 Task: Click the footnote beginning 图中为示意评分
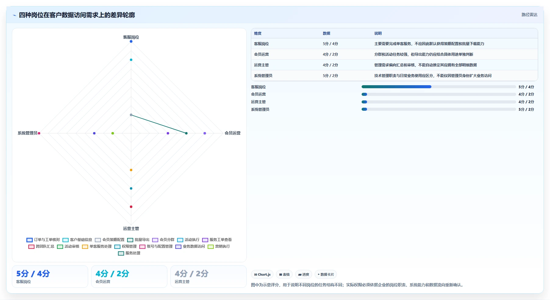(358, 285)
